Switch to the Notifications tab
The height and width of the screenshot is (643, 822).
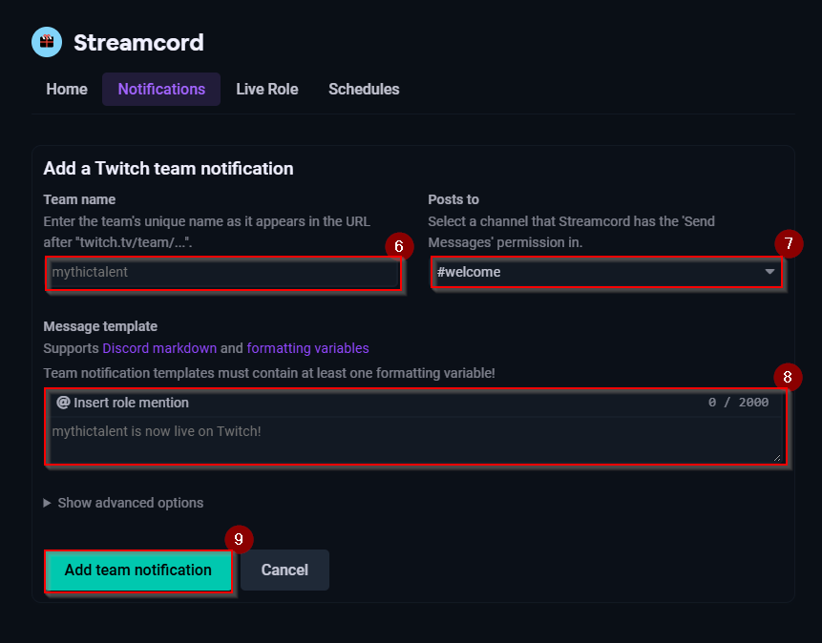(x=160, y=89)
